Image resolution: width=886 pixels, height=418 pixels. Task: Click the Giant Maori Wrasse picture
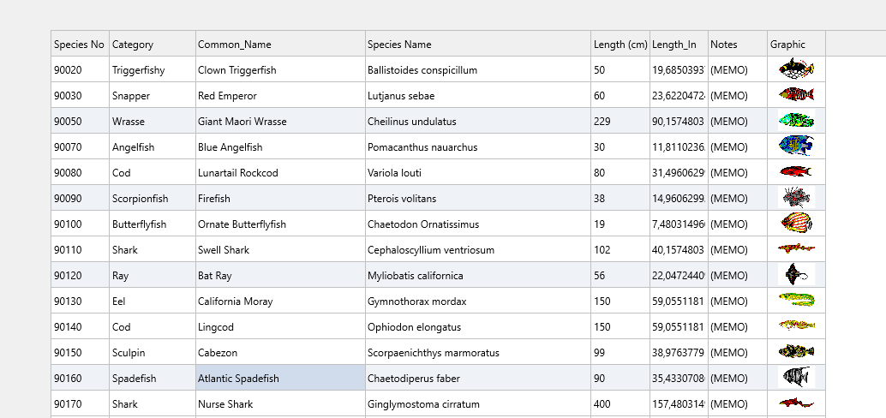[796, 121]
